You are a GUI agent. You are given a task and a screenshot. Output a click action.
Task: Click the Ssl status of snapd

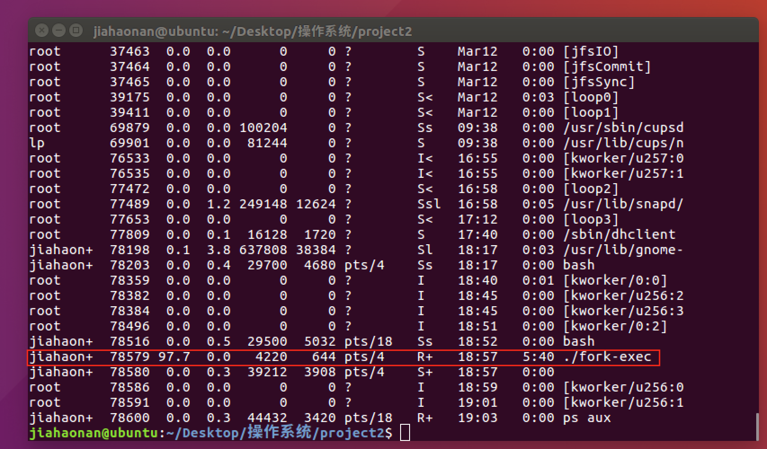[x=429, y=204]
